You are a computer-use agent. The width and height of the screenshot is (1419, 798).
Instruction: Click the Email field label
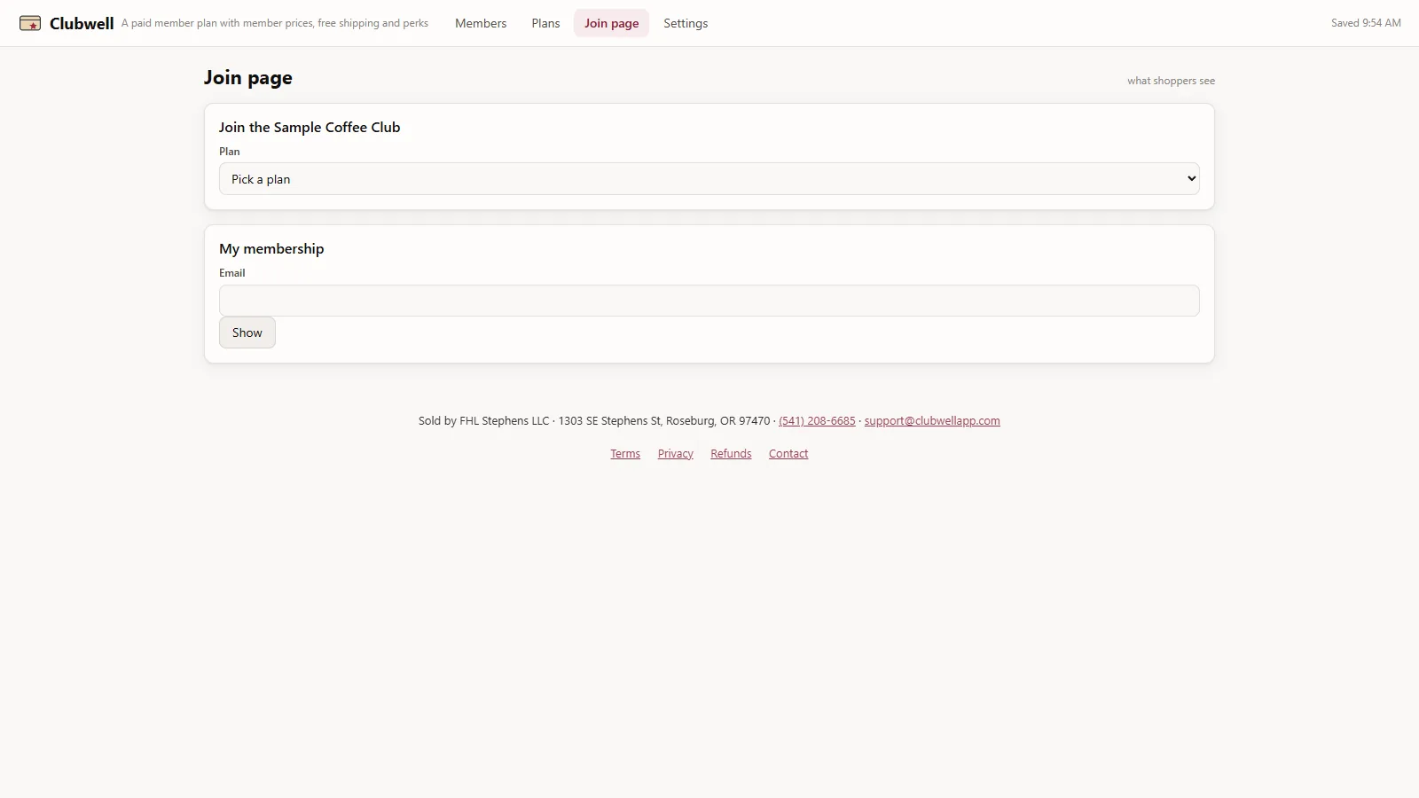point(232,273)
